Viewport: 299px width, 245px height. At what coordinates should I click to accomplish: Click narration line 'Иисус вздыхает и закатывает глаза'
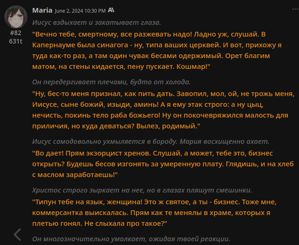tap(97, 22)
